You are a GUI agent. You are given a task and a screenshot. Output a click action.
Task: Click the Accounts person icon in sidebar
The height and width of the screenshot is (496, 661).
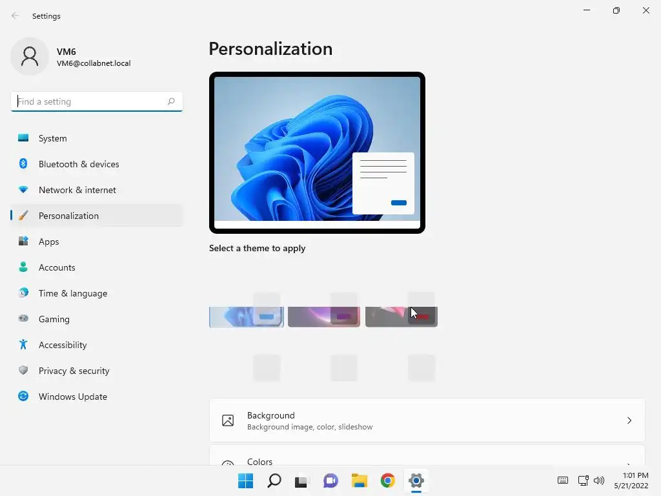(23, 267)
